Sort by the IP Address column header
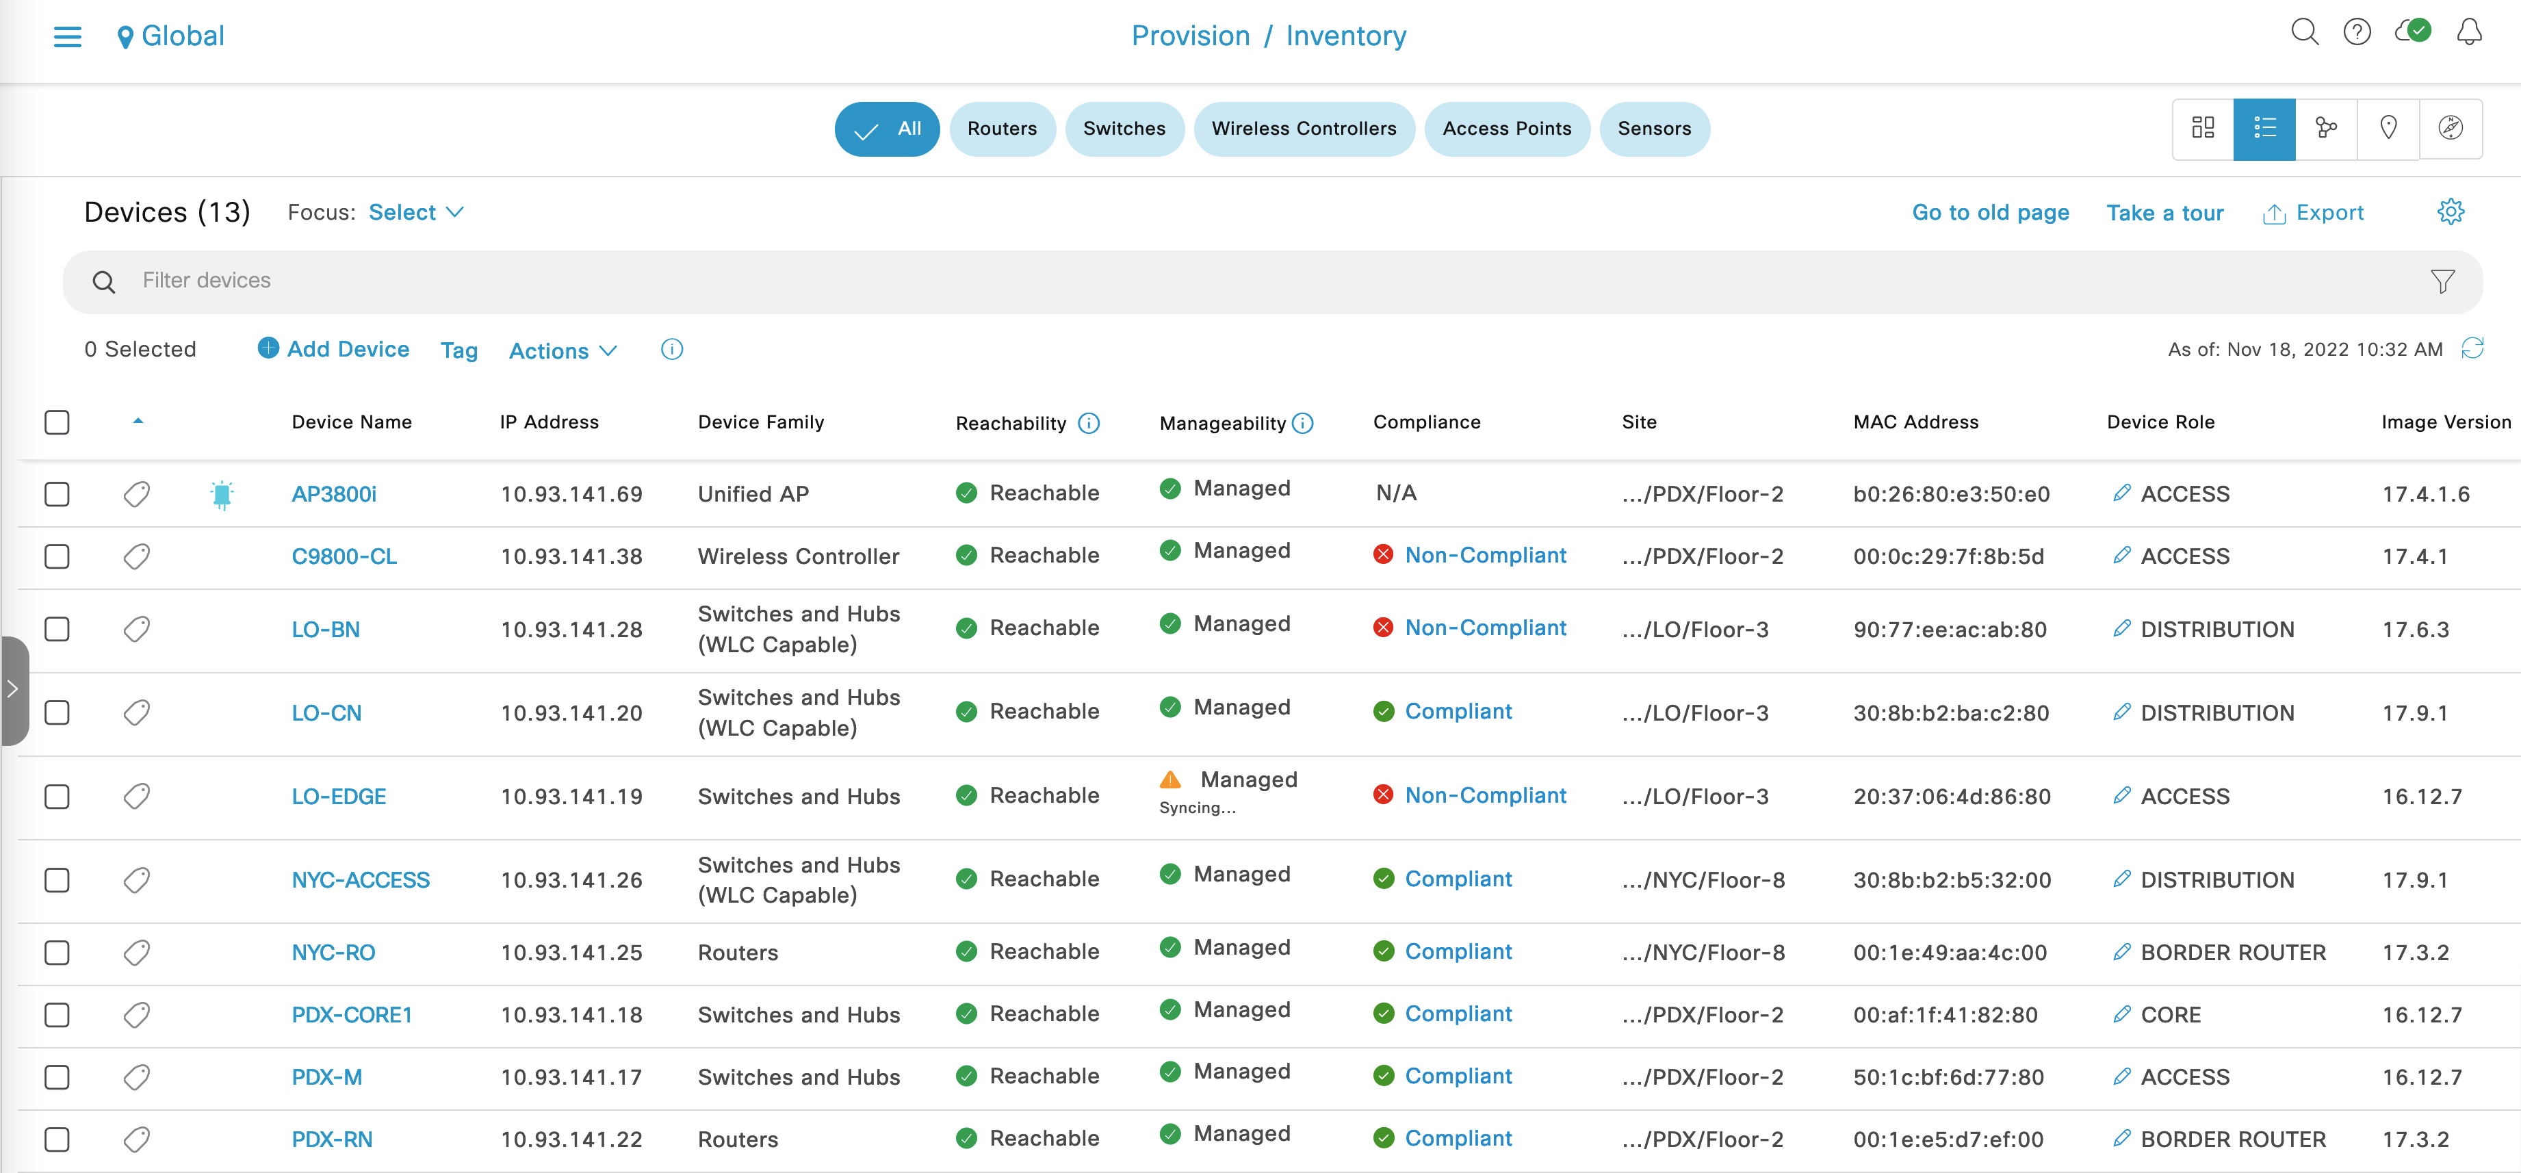 coord(549,422)
